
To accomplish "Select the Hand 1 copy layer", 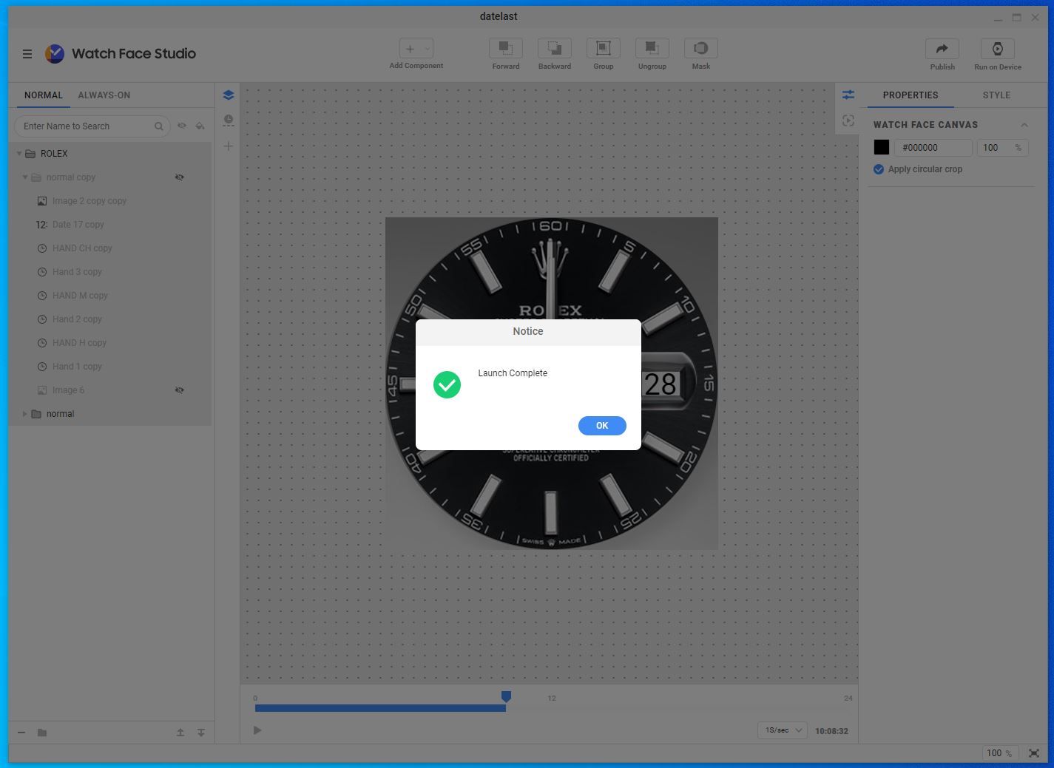I will [x=111, y=367].
